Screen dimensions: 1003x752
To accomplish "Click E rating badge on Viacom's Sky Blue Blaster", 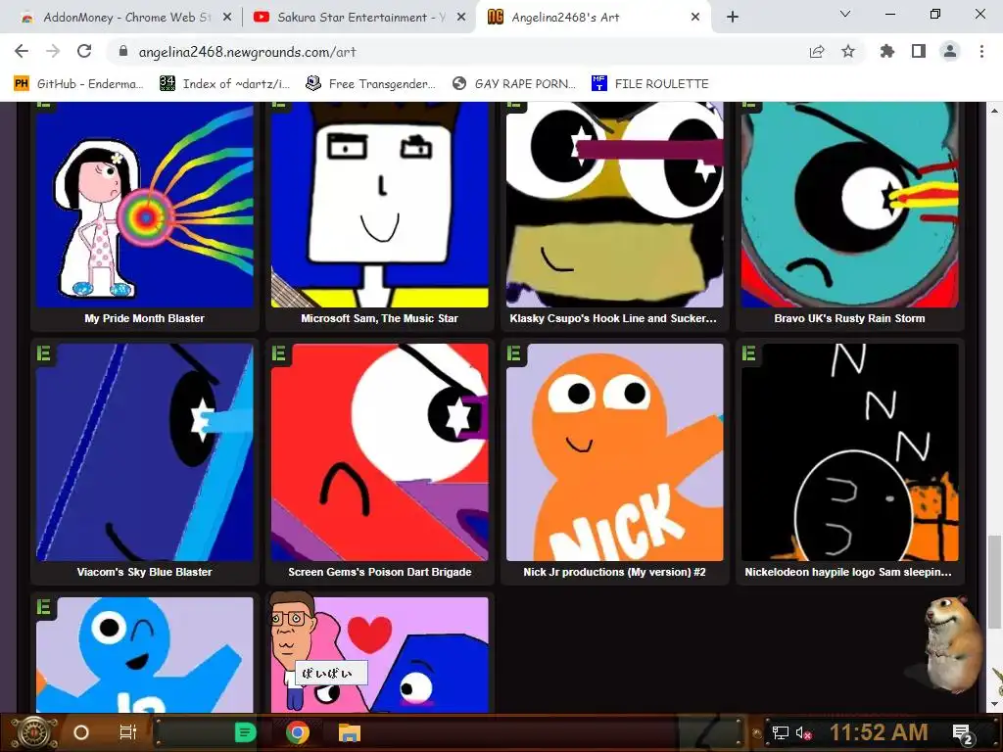I will 43,352.
